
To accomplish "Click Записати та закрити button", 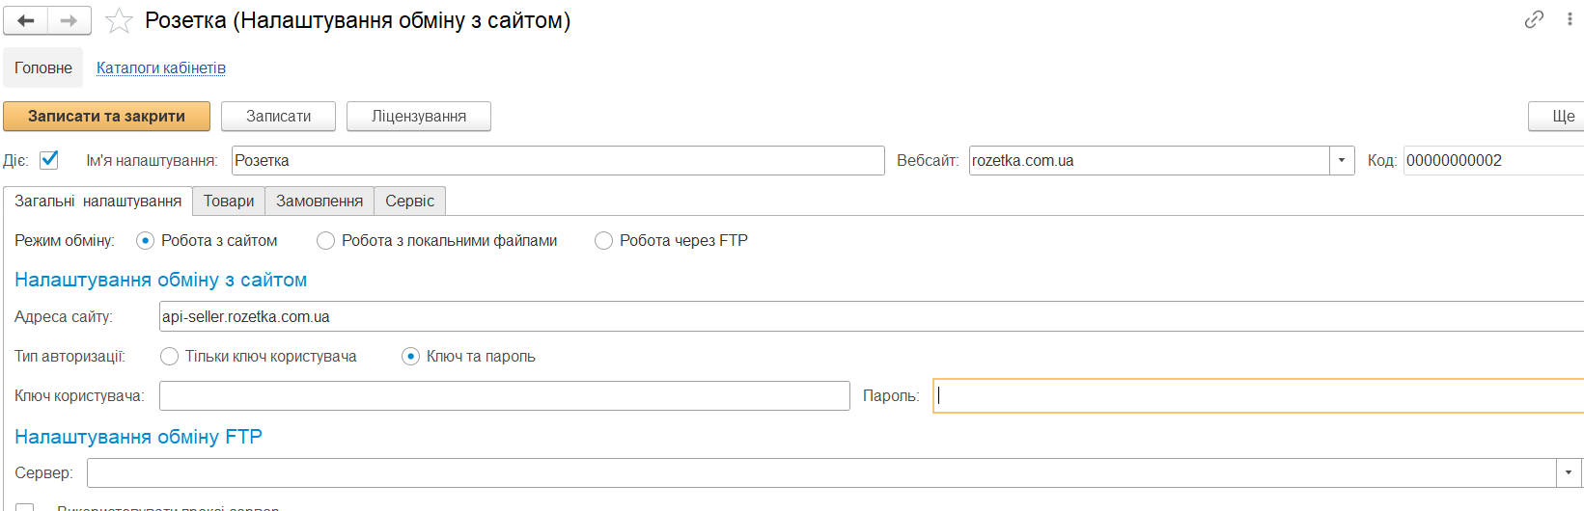I will pyautogui.click(x=106, y=117).
